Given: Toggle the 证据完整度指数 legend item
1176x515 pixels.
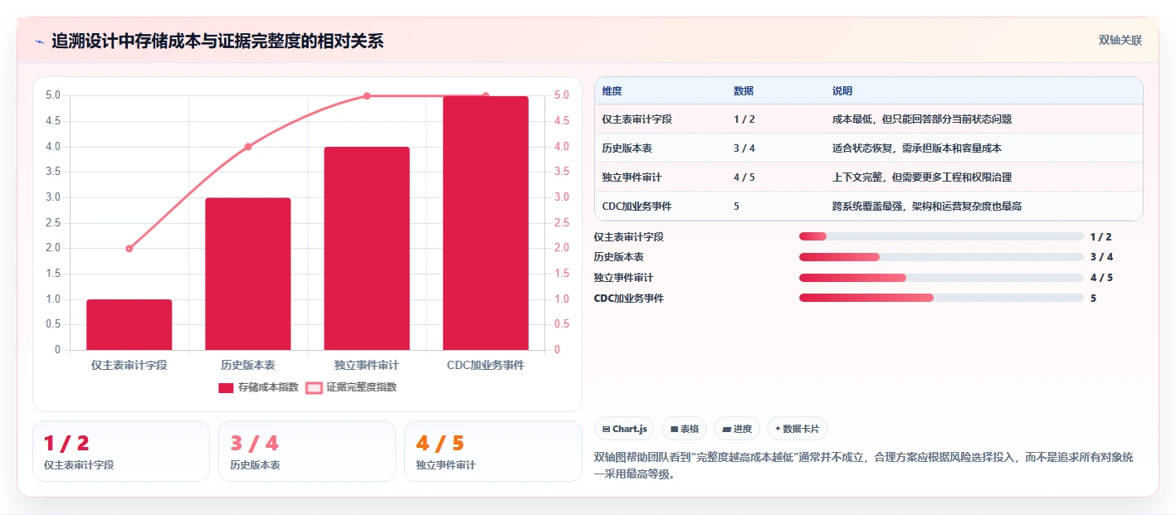Looking at the screenshot, I should click(x=351, y=387).
